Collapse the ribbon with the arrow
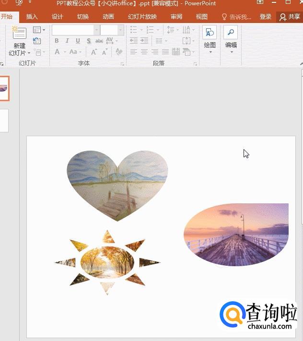The image size is (303, 341). click(301, 64)
